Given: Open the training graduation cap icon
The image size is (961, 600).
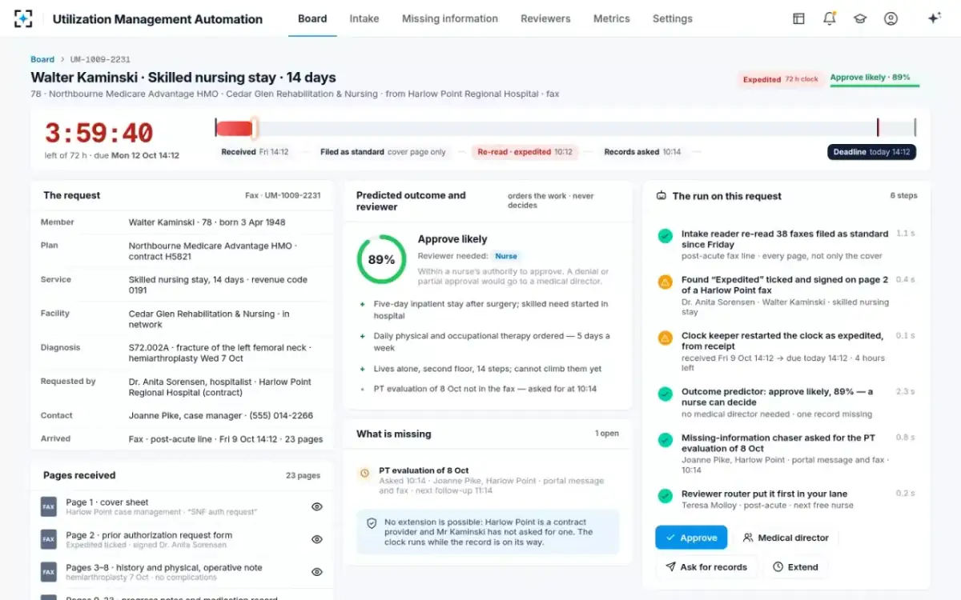Looking at the screenshot, I should [x=860, y=18].
